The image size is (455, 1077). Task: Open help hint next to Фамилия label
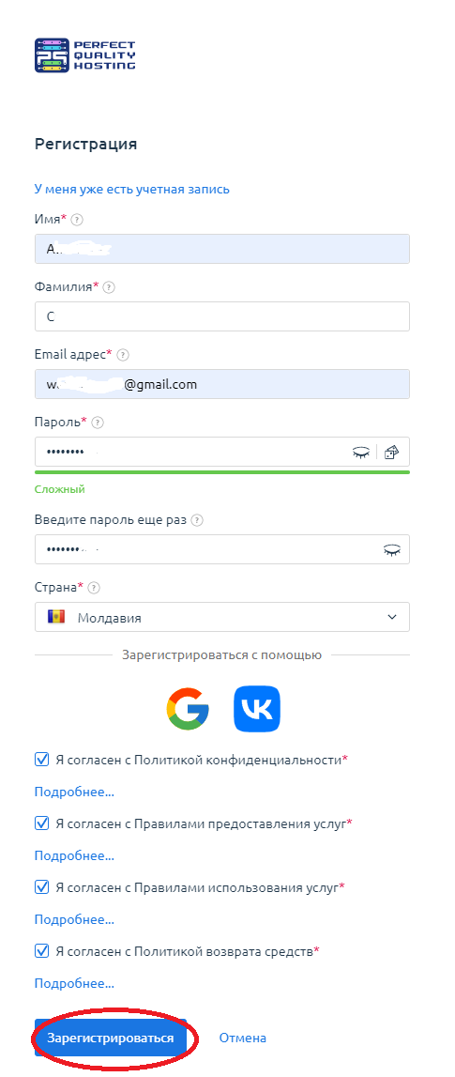pyautogui.click(x=109, y=287)
